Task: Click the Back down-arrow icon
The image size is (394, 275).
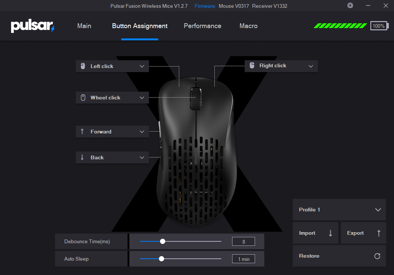Action: click(x=82, y=157)
